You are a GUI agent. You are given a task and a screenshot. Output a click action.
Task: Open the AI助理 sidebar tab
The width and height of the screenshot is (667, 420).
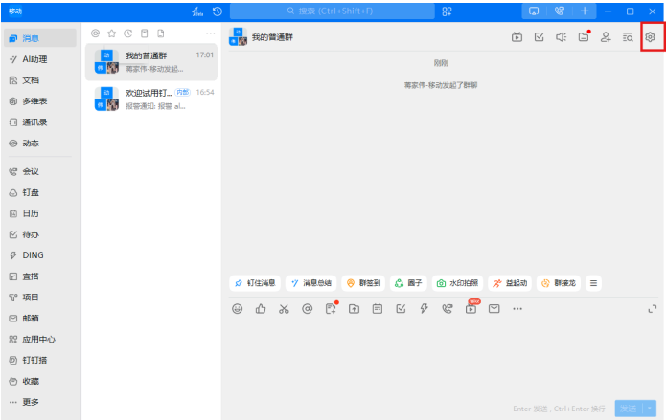click(x=34, y=59)
